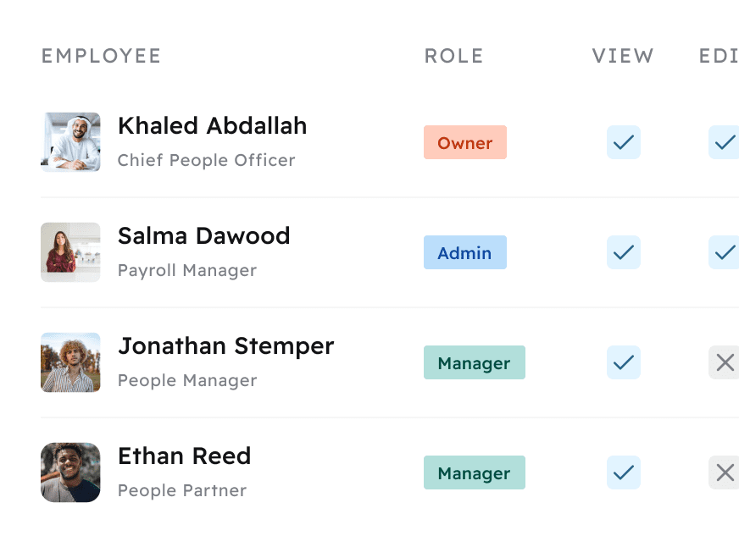Enable Edit permission for Jonathan Stemper
Screen dimensions: 739x547
click(x=724, y=362)
